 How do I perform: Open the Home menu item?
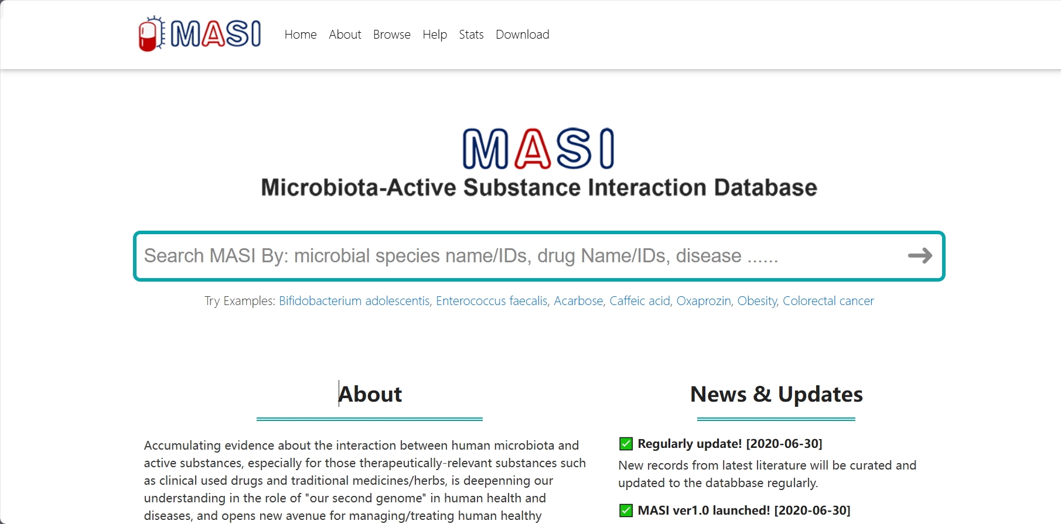(301, 35)
